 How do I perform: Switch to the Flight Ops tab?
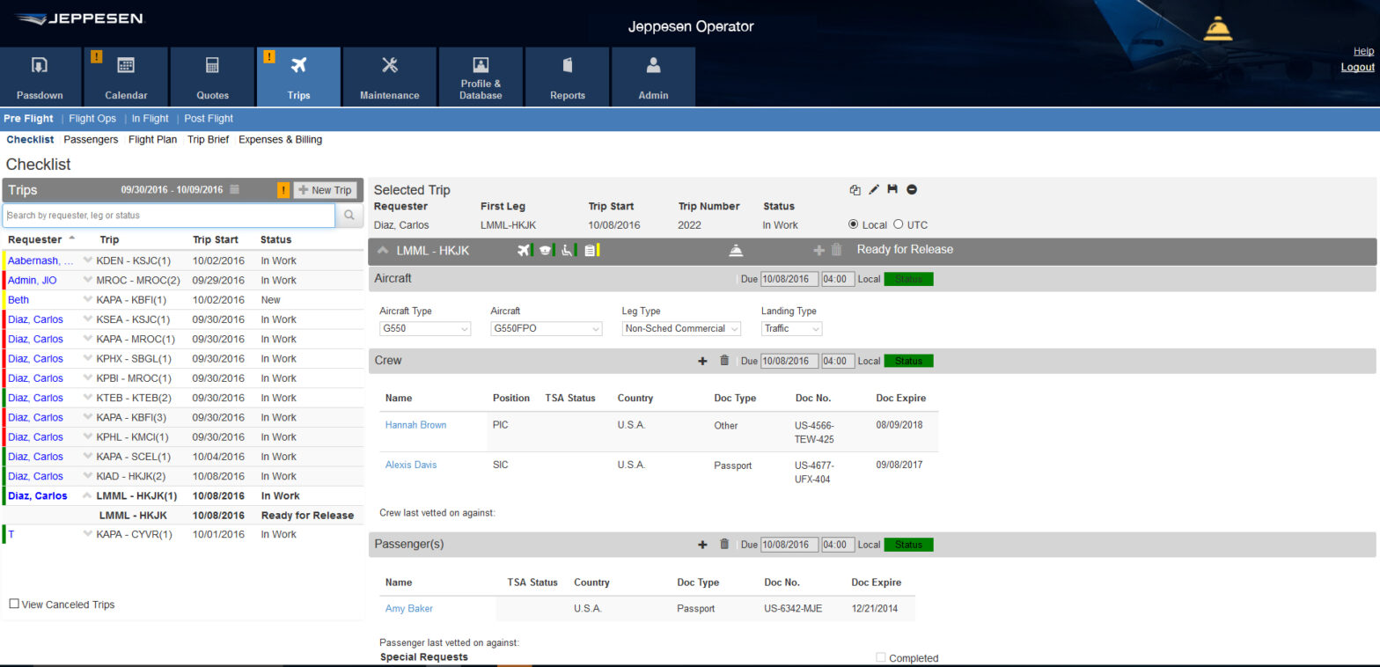tap(92, 119)
